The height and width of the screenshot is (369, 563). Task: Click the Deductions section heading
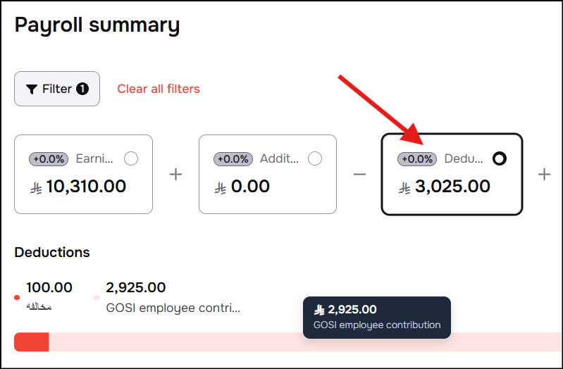pos(52,252)
